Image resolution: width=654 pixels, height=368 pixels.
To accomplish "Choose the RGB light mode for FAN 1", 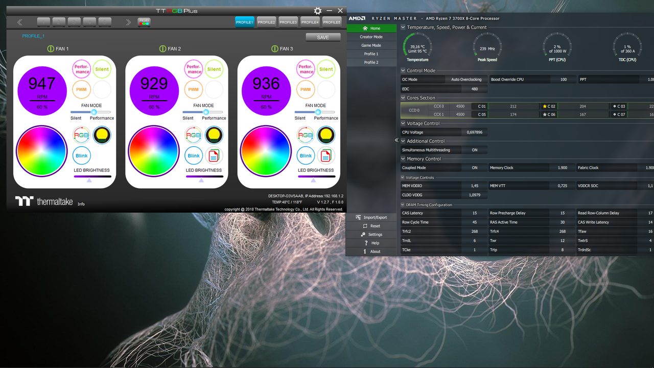I will tap(82, 135).
